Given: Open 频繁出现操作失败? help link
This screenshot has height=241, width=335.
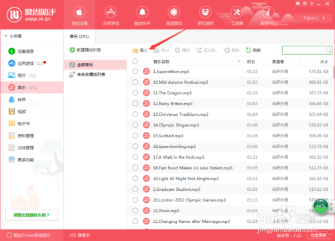Looking at the screenshot, I should click(x=31, y=215).
